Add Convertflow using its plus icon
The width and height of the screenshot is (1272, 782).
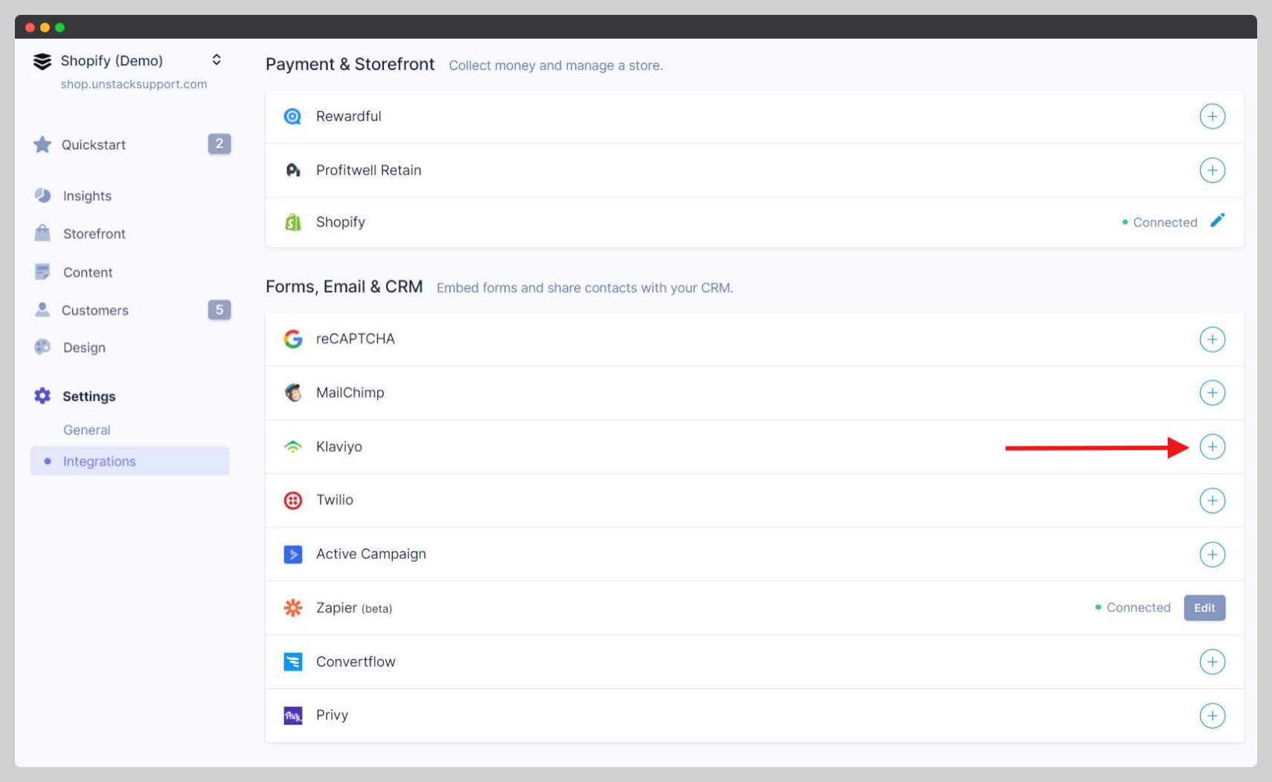[x=1212, y=662]
